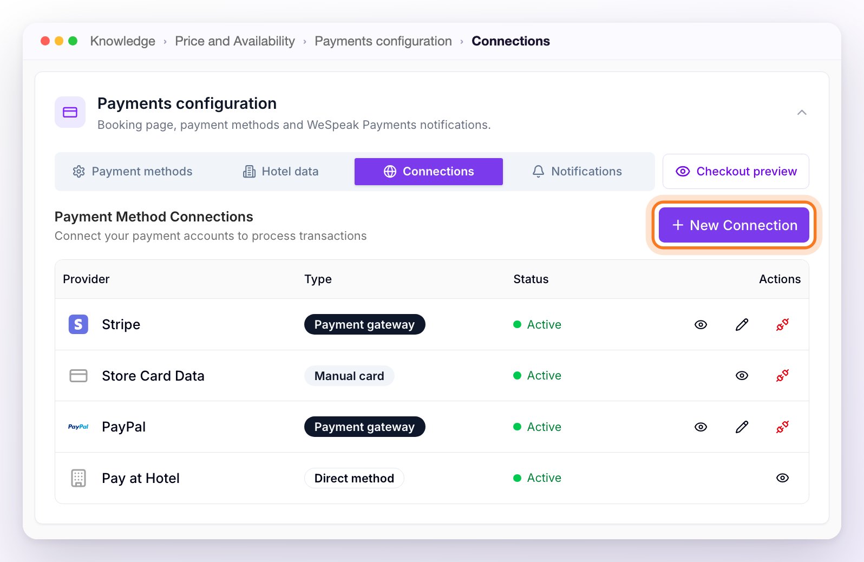Click the Active status for Stripe
The width and height of the screenshot is (864, 562).
point(537,324)
